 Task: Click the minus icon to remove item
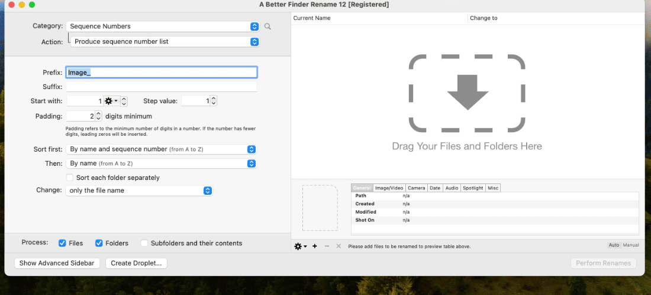point(327,246)
